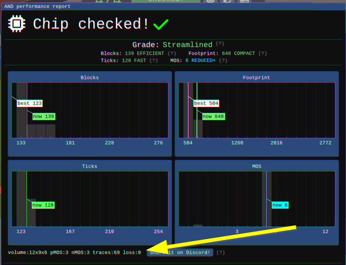Select the "best 504" marker in Footprint histogram
The height and width of the screenshot is (265, 346).
pos(206,103)
